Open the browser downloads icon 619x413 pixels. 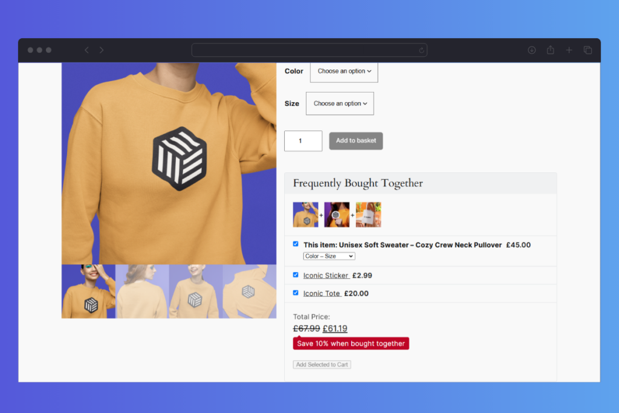pos(532,50)
